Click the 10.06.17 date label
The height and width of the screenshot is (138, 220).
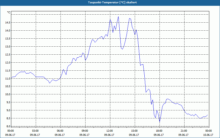tap(208, 135)
